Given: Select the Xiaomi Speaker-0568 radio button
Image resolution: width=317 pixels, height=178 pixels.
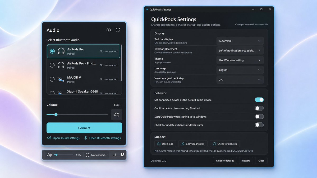Looking at the screenshot, I should 52,93.
